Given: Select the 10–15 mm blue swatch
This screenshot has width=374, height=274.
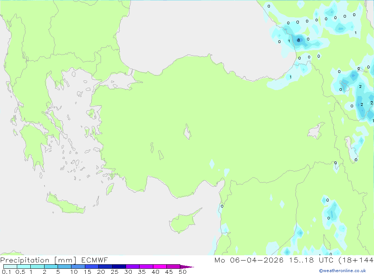Looking at the screenshot, I should click(x=78, y=267).
